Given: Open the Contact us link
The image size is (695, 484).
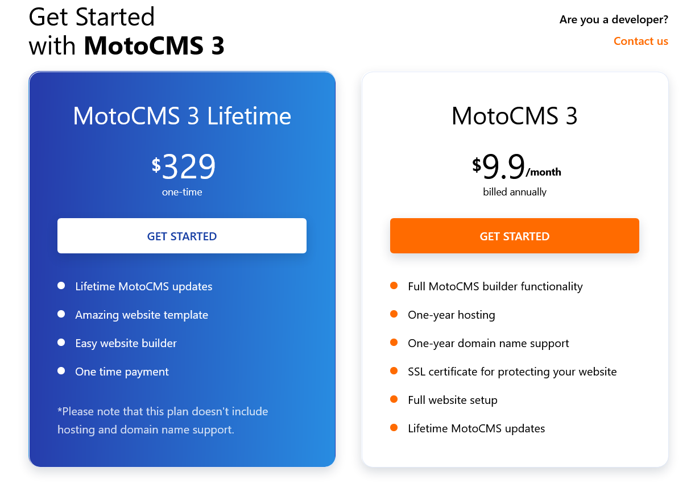Looking at the screenshot, I should [x=640, y=41].
